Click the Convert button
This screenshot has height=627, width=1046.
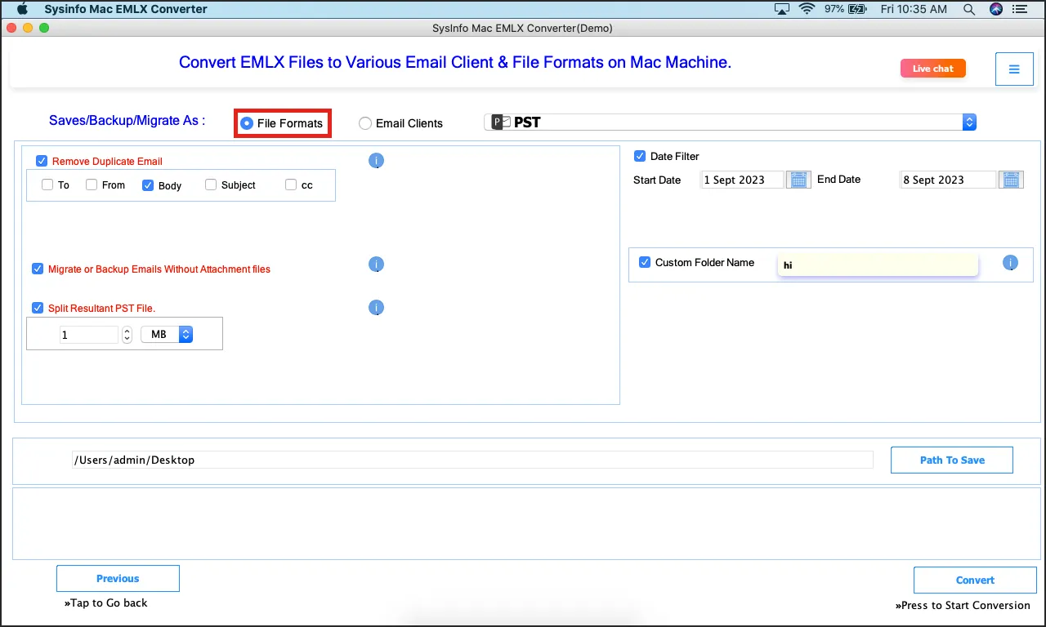[x=975, y=580]
